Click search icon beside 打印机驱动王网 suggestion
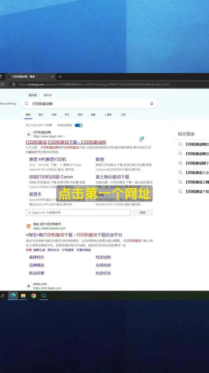This screenshot has width=209, height=373. click(180, 182)
